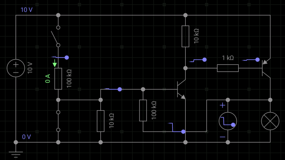Click the blue 10 V node label at top

coord(27,10)
